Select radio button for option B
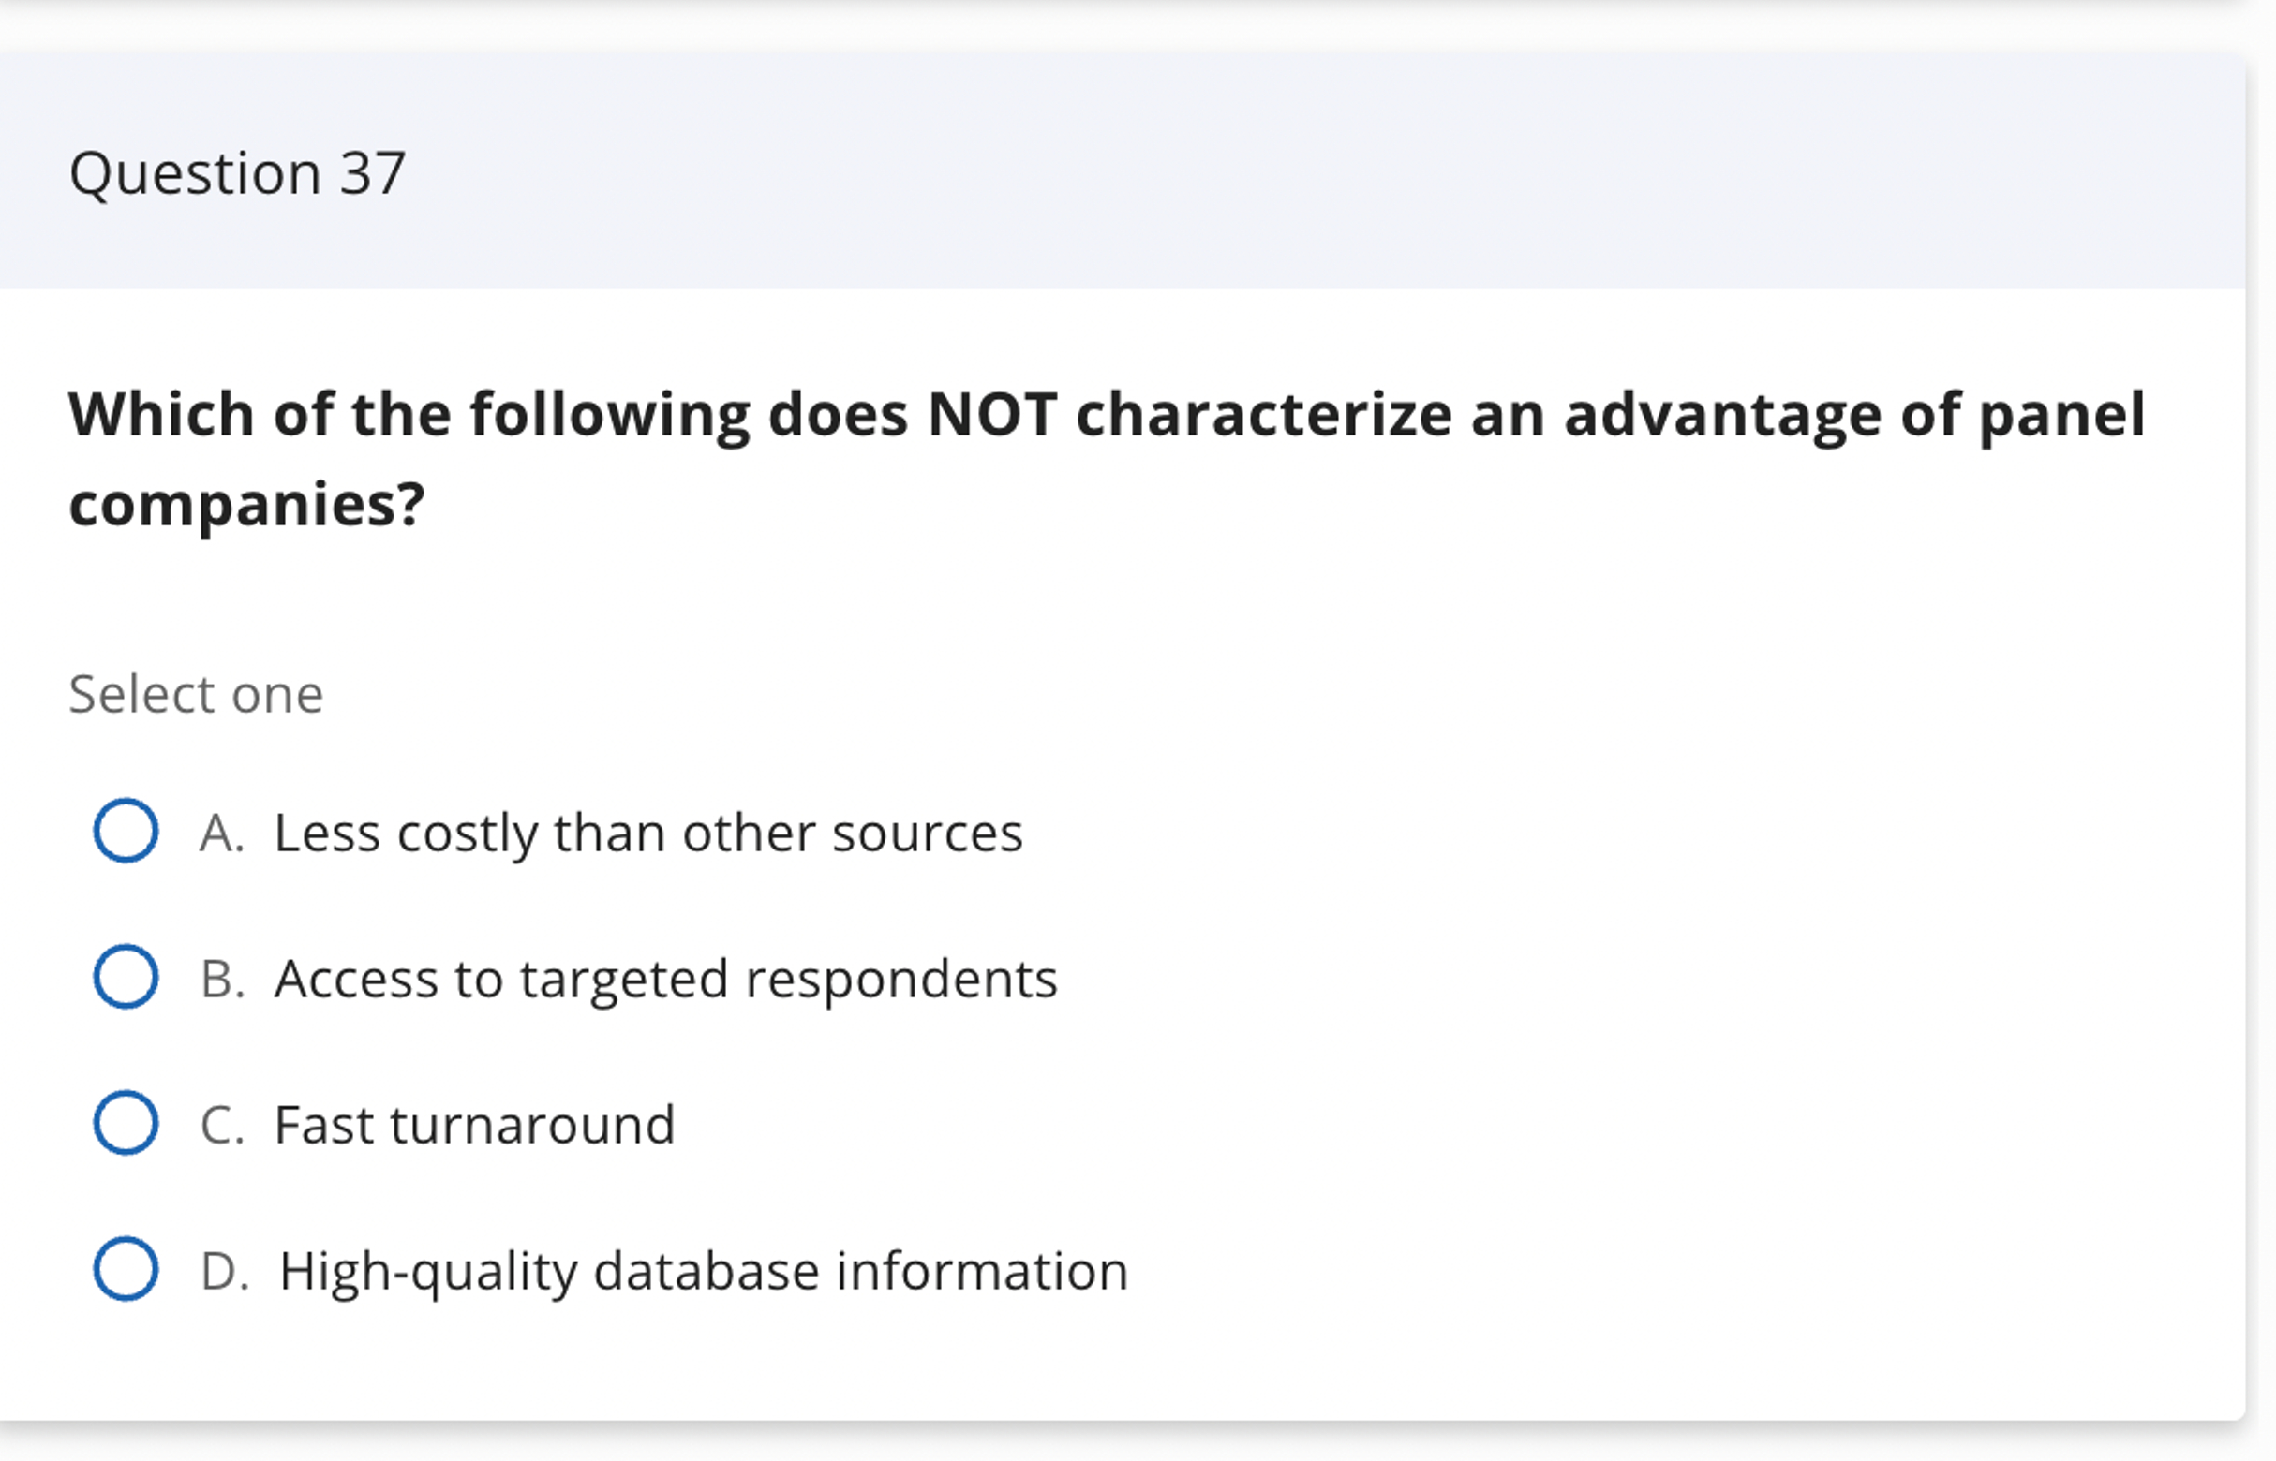The height and width of the screenshot is (1461, 2276). click(126, 977)
